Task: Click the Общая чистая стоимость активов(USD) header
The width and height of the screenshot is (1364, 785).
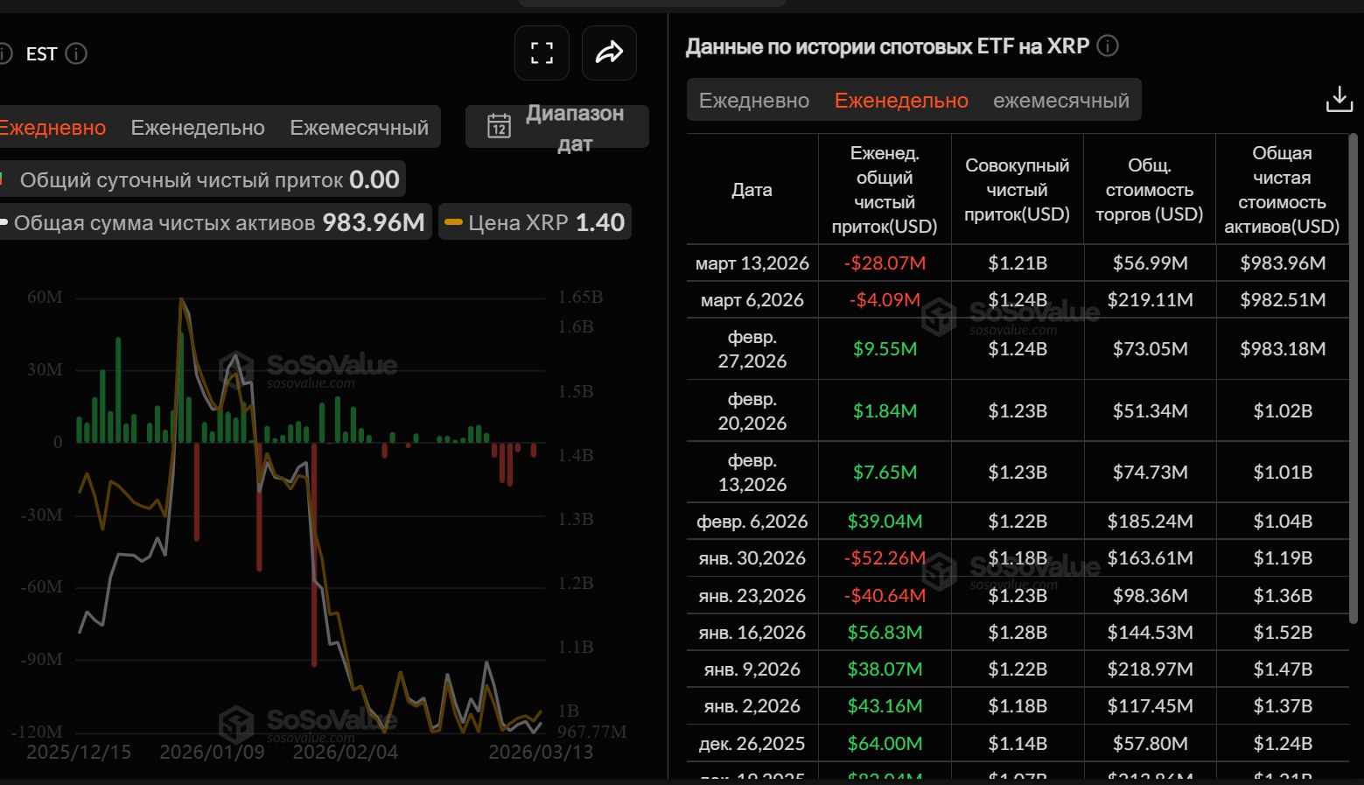Action: tap(1283, 190)
